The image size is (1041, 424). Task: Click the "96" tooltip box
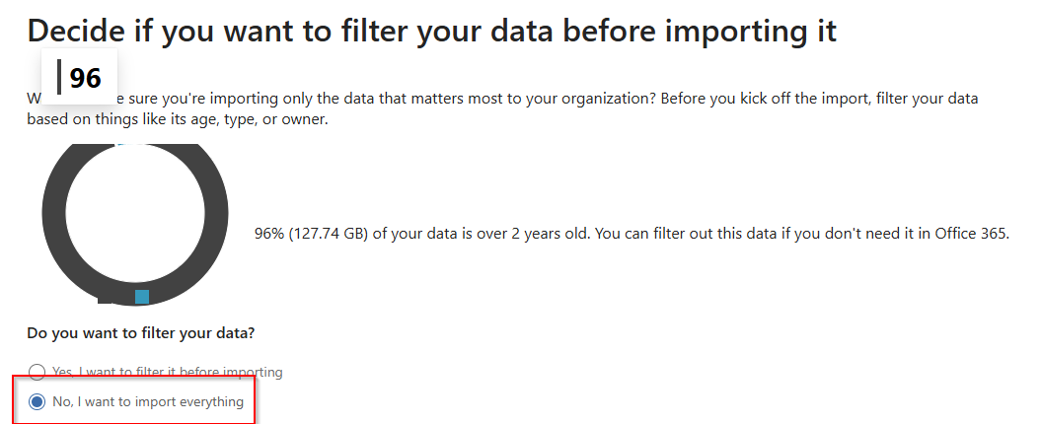81,77
